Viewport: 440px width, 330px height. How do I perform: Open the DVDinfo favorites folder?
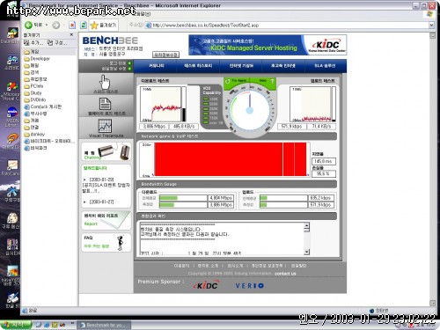35,99
